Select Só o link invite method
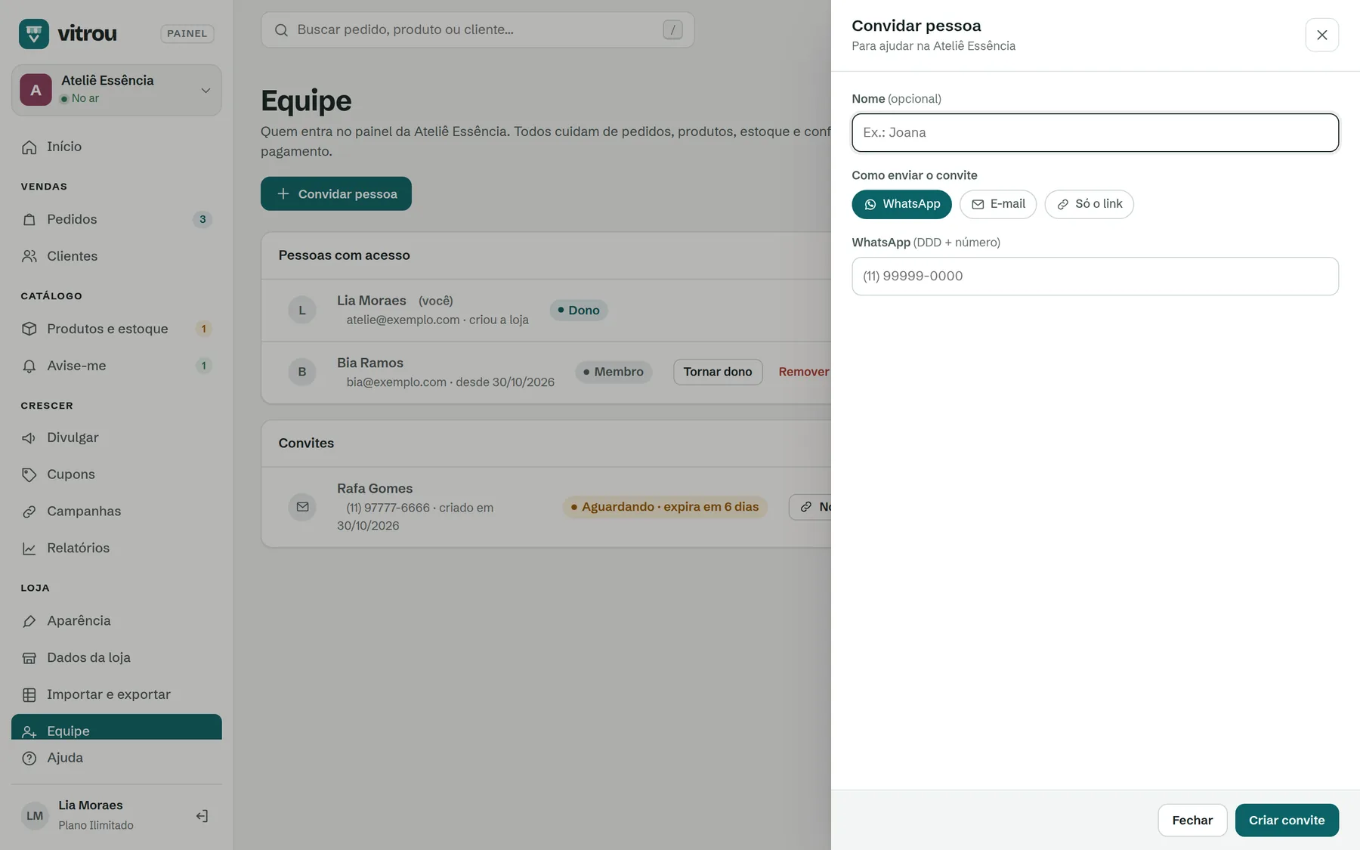The height and width of the screenshot is (850, 1360). 1089,204
